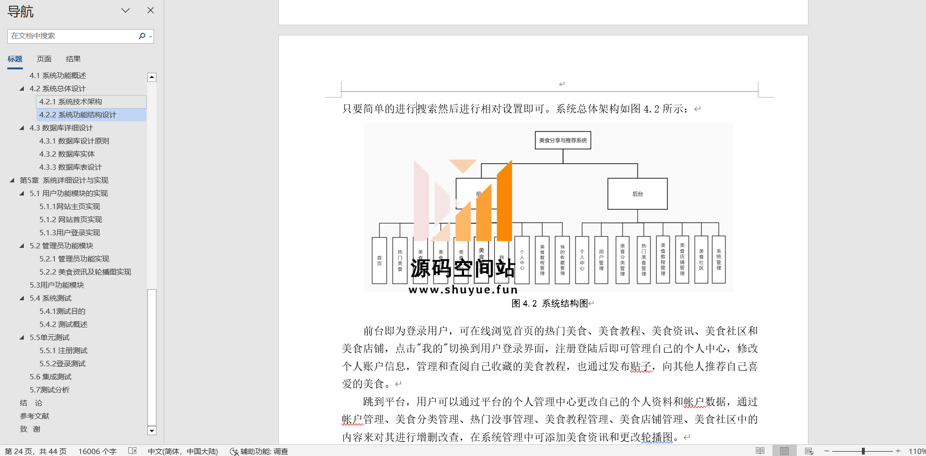Switch to the 页面 tab
The height and width of the screenshot is (456, 926).
pos(44,59)
